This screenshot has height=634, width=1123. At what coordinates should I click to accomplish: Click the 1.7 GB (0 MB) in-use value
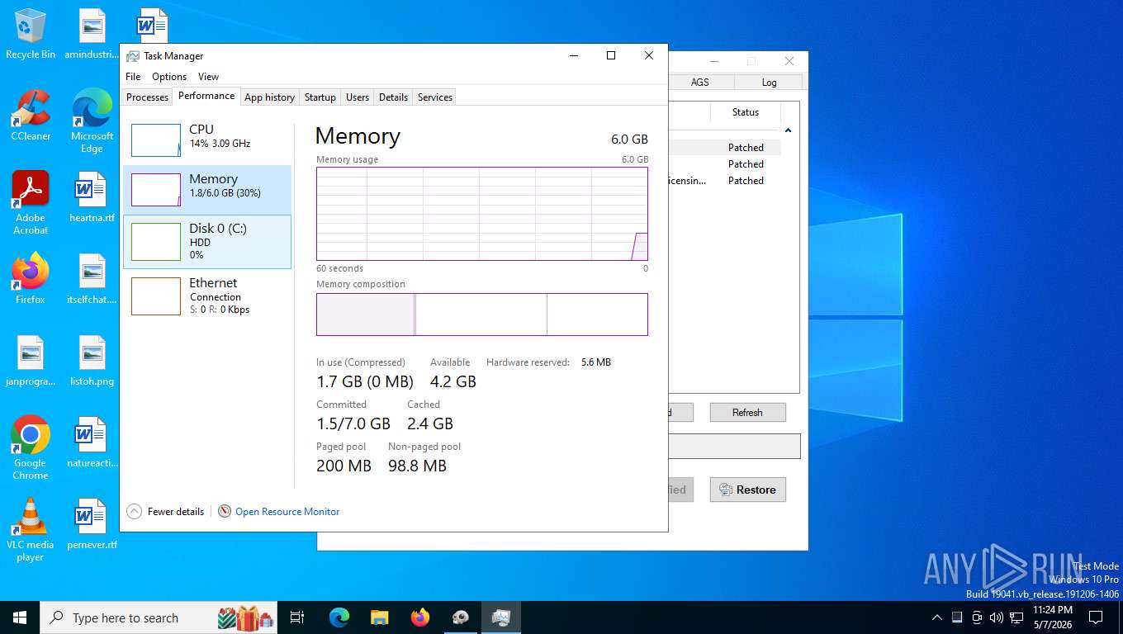click(365, 381)
